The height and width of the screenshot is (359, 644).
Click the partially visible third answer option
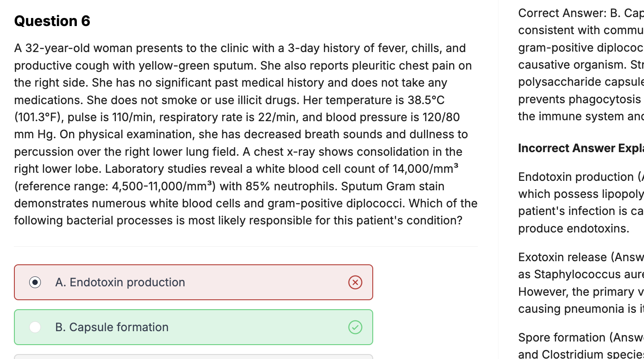click(x=194, y=357)
